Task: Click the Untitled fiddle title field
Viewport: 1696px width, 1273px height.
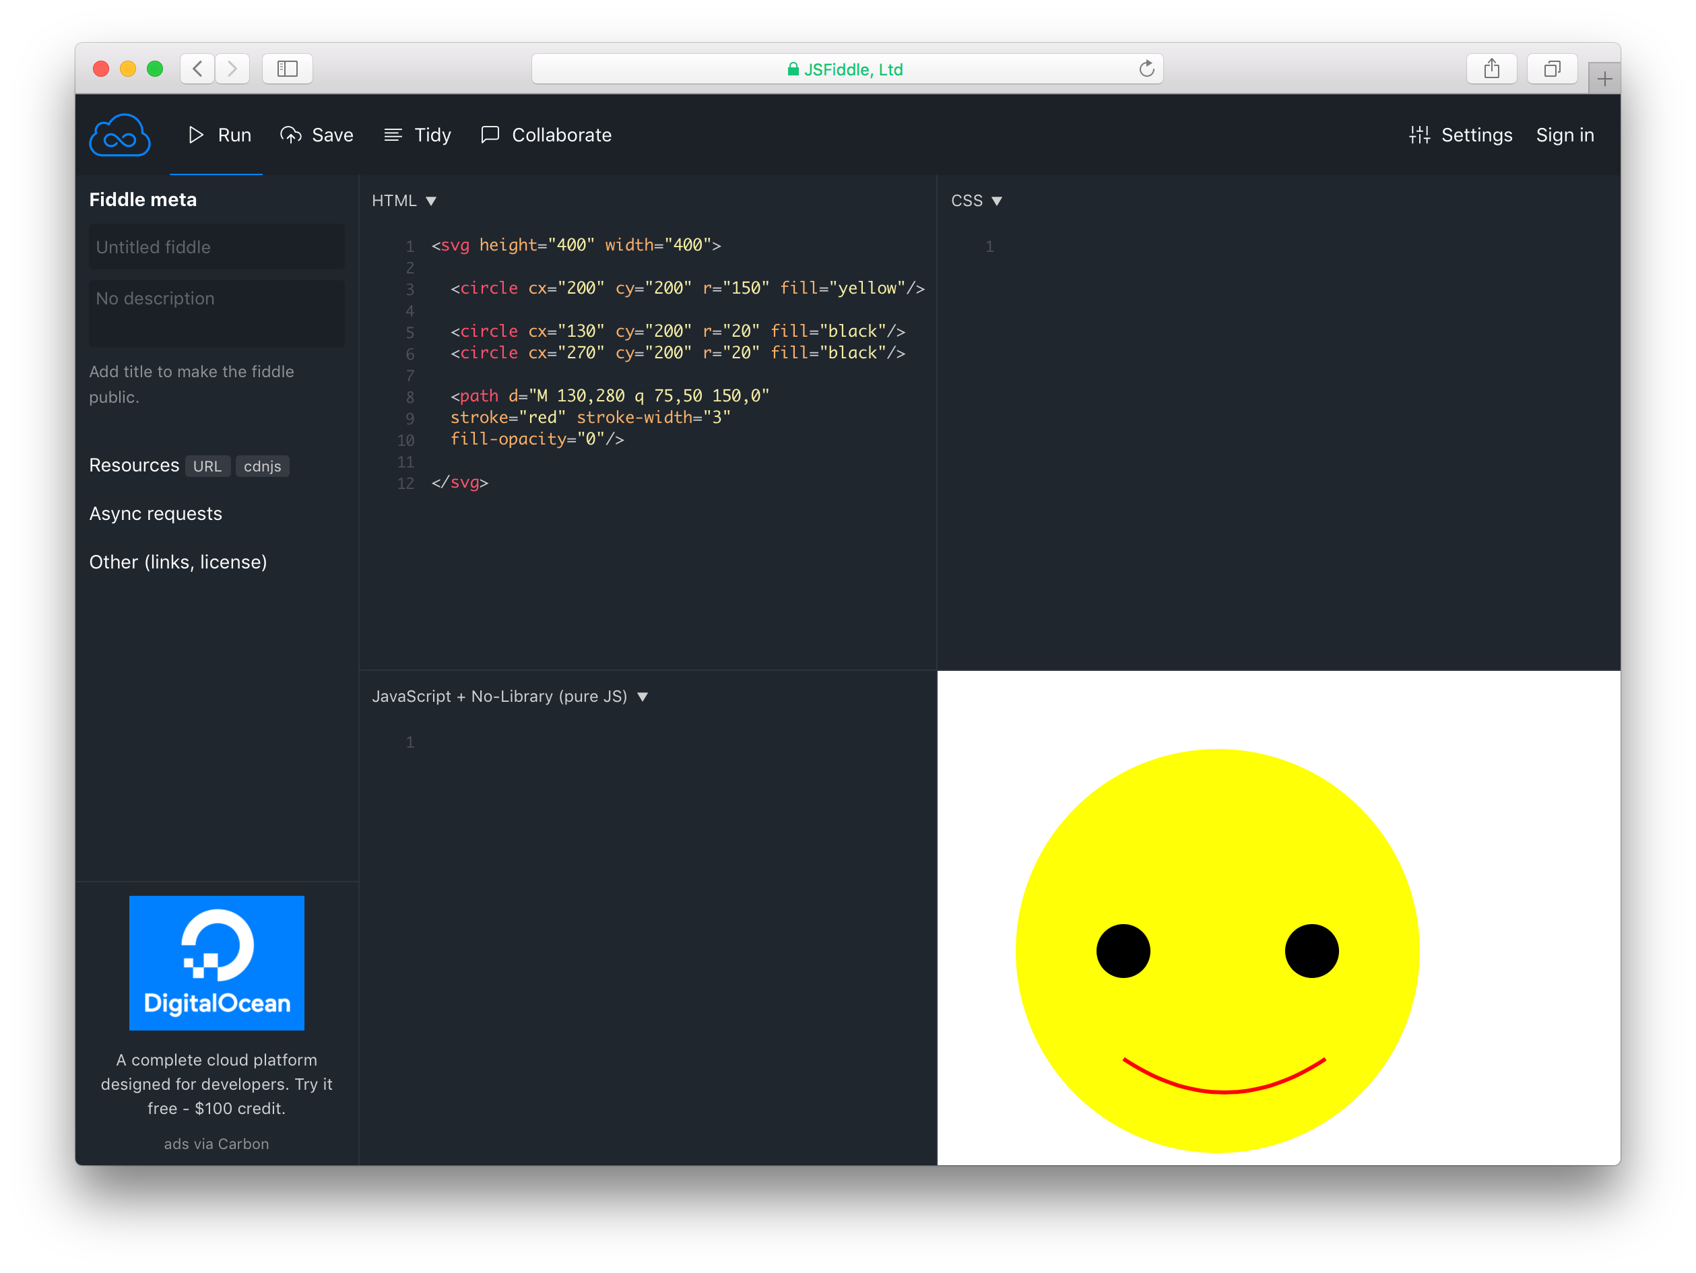Action: click(x=216, y=247)
